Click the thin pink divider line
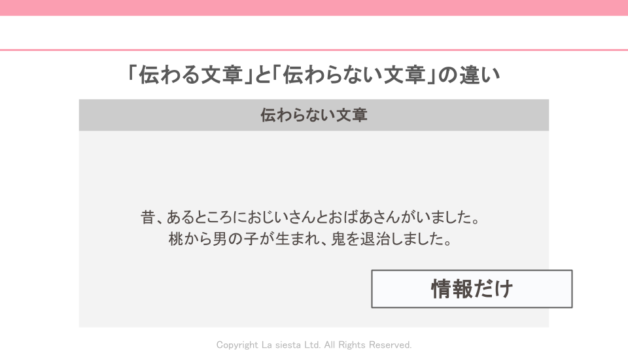 click(314, 50)
